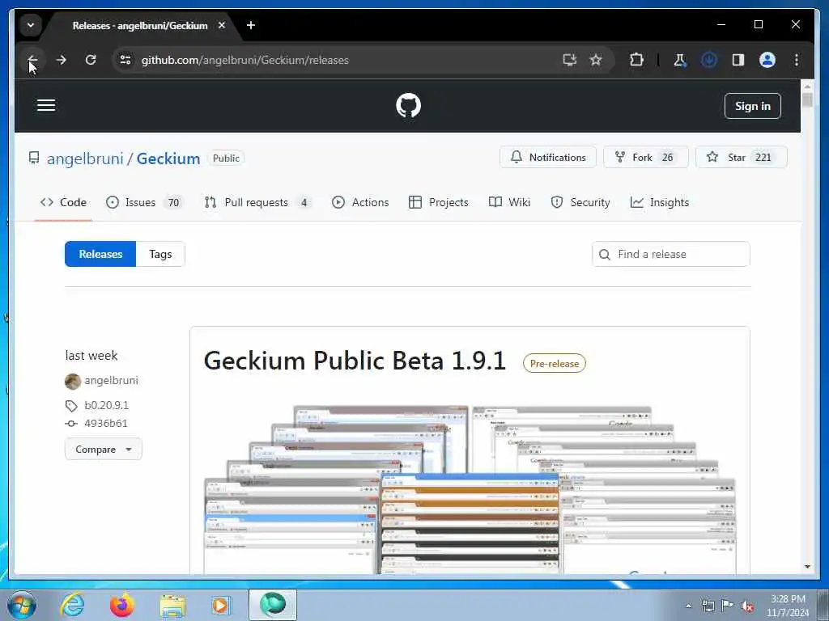829x621 pixels.
Task: Open the Issues tab
Action: click(x=144, y=202)
